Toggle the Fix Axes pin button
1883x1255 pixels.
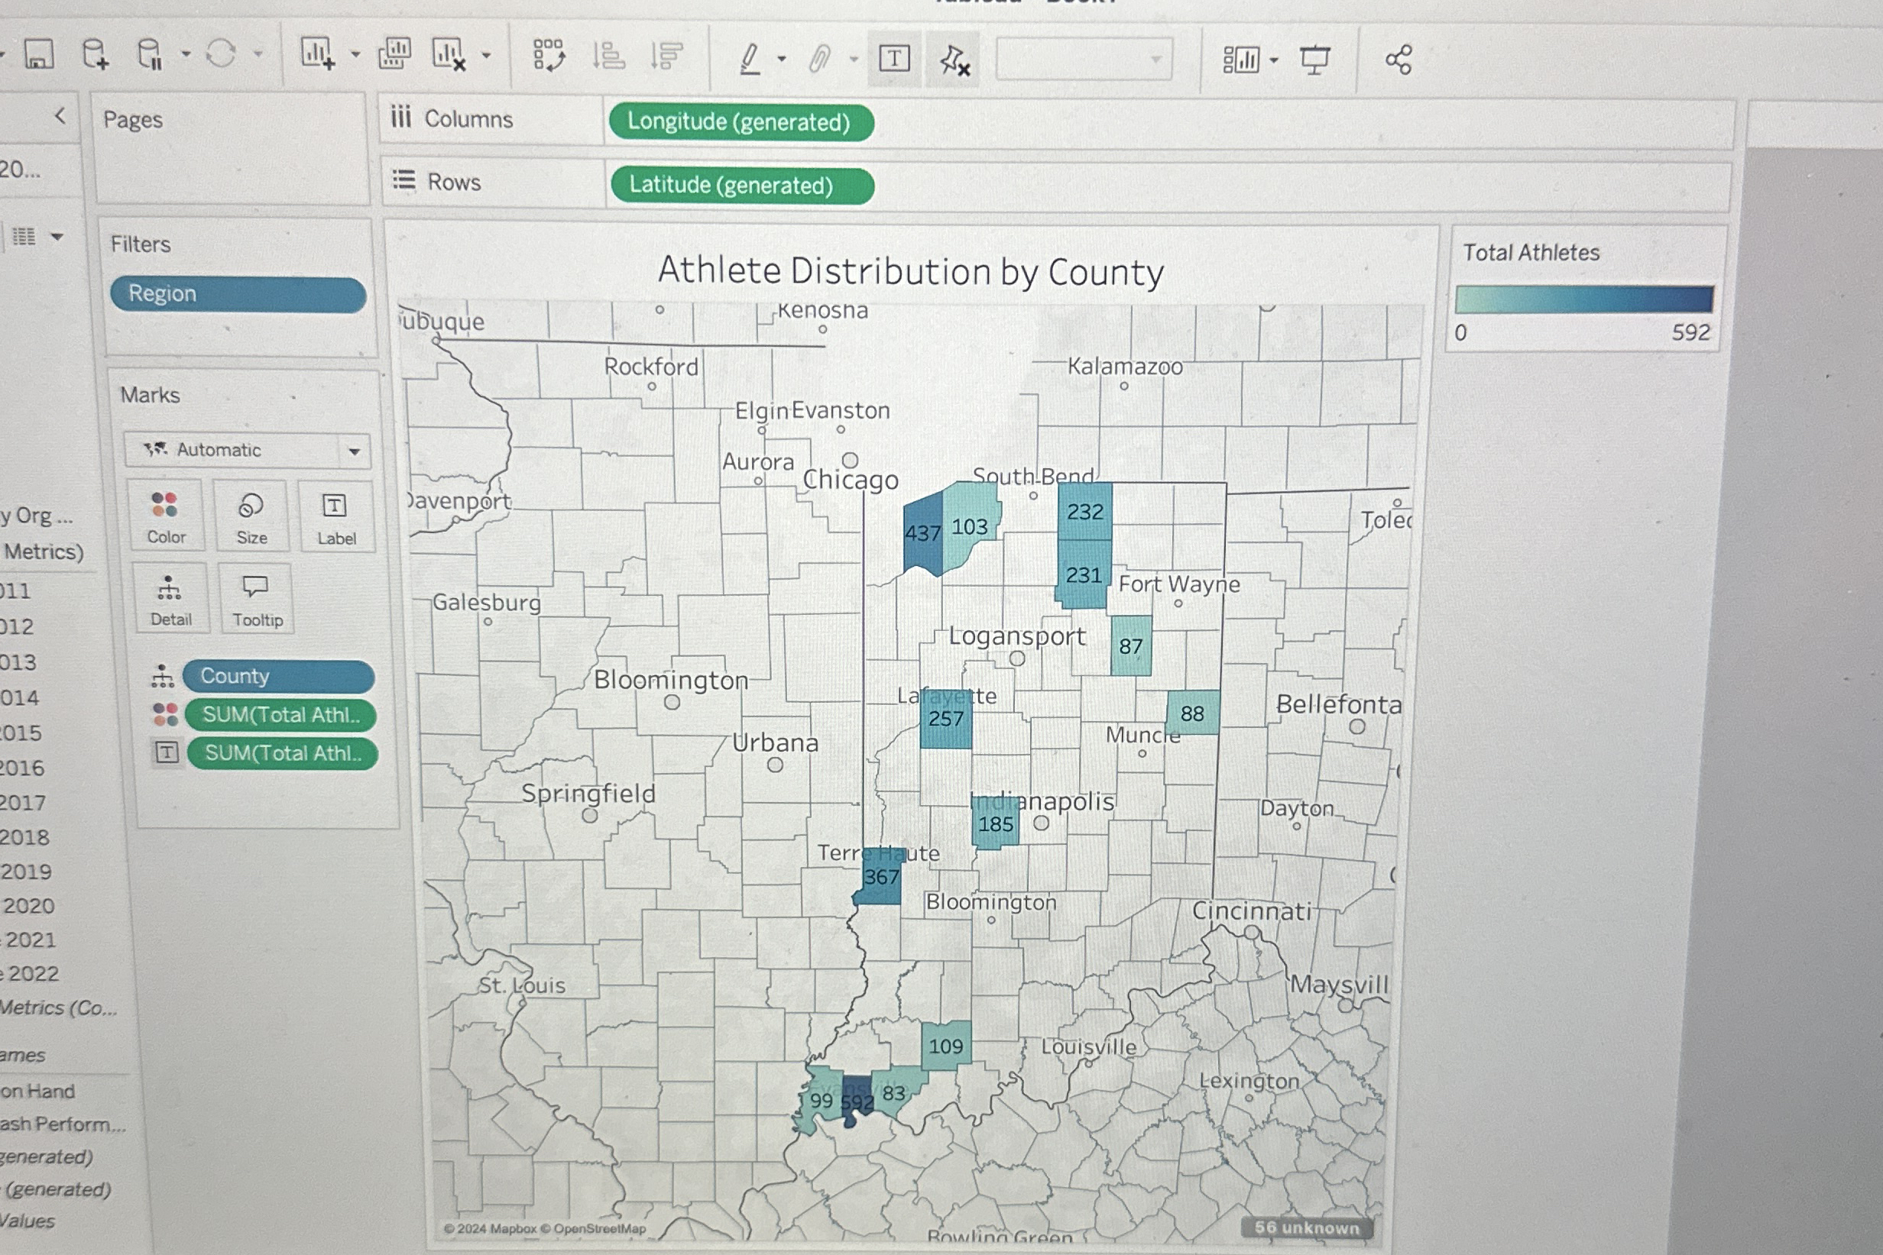click(x=954, y=60)
